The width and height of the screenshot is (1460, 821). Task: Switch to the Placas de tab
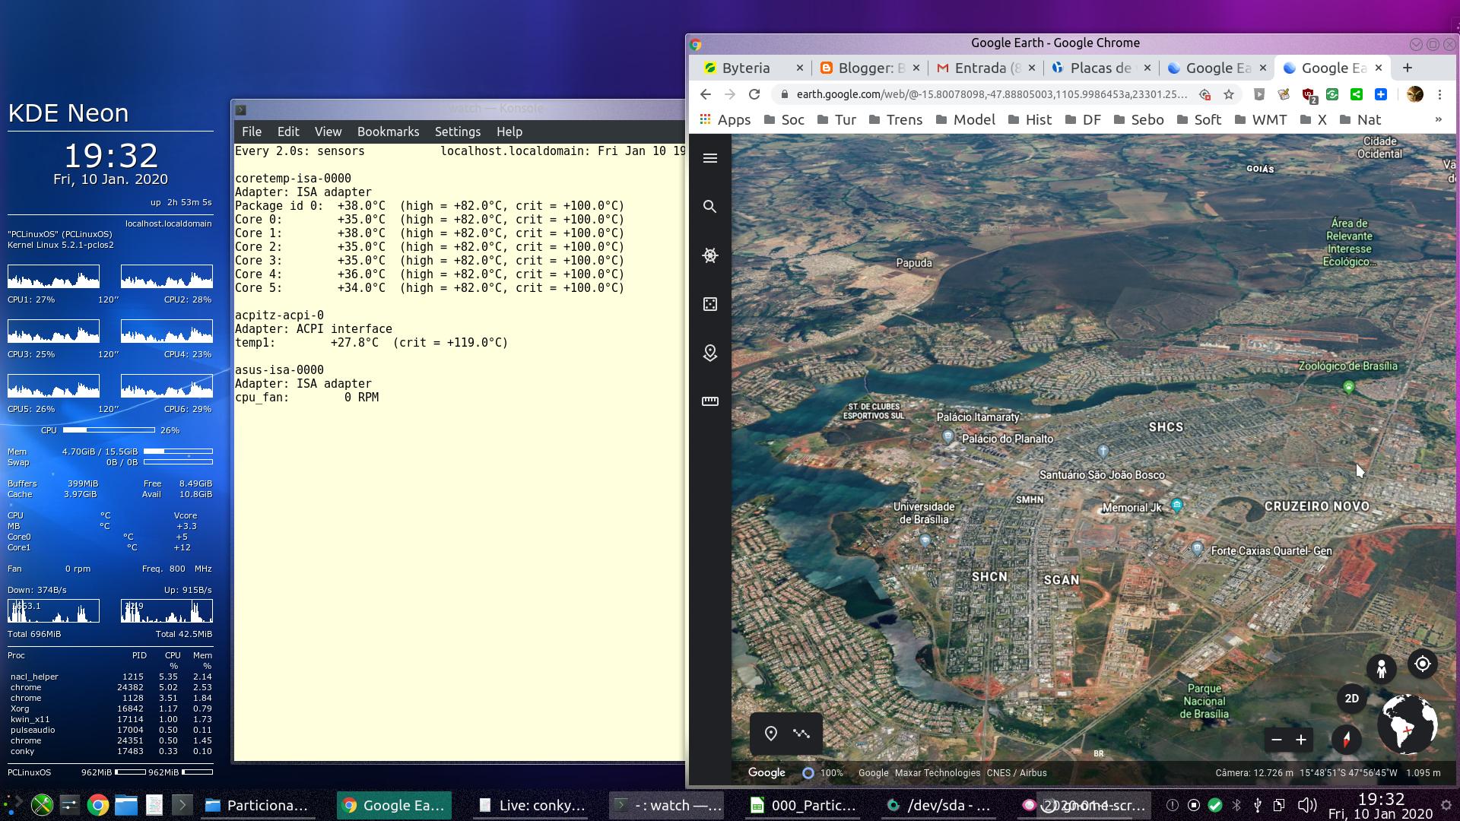point(1100,68)
